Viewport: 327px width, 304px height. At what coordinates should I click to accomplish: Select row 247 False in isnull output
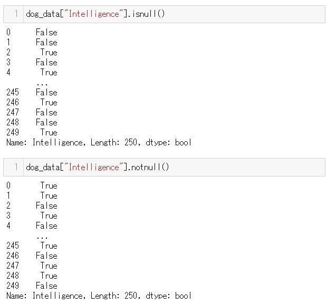click(x=32, y=112)
